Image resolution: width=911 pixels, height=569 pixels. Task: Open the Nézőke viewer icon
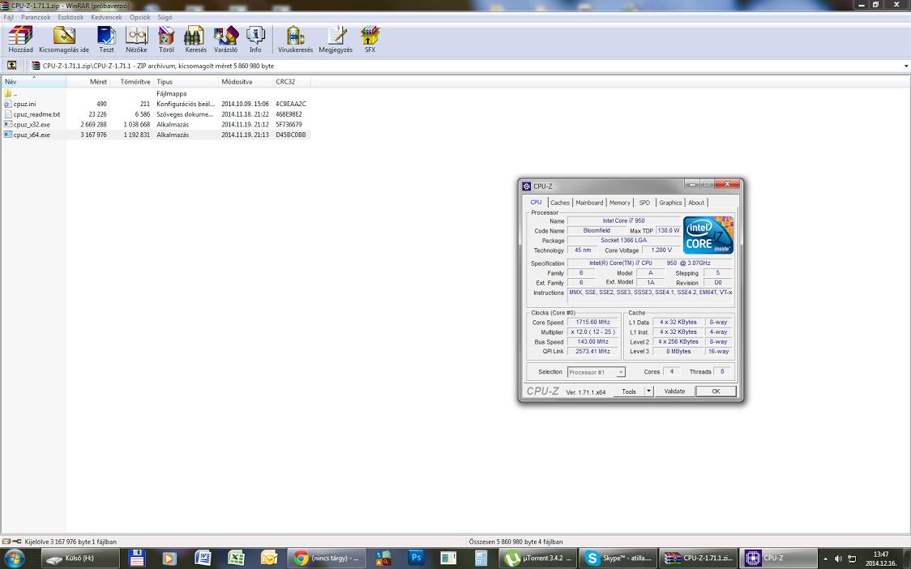[136, 39]
